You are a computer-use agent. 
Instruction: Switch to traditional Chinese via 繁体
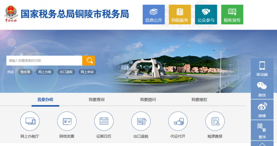point(262,130)
